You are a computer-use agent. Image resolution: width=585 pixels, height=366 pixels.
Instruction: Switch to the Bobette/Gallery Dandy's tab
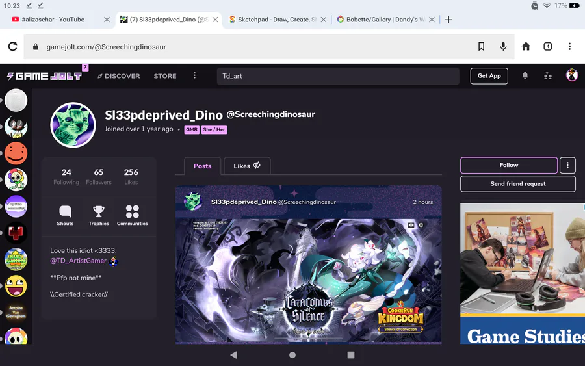point(380,20)
